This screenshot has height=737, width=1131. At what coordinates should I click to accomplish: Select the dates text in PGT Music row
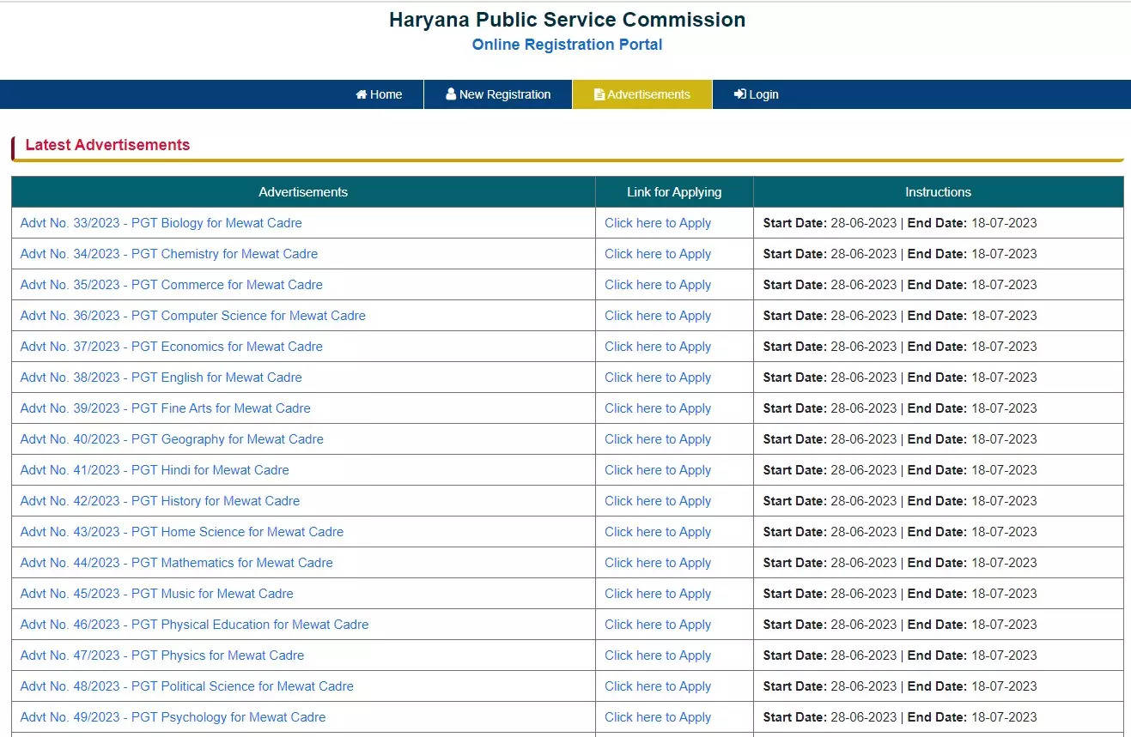pyautogui.click(x=900, y=594)
